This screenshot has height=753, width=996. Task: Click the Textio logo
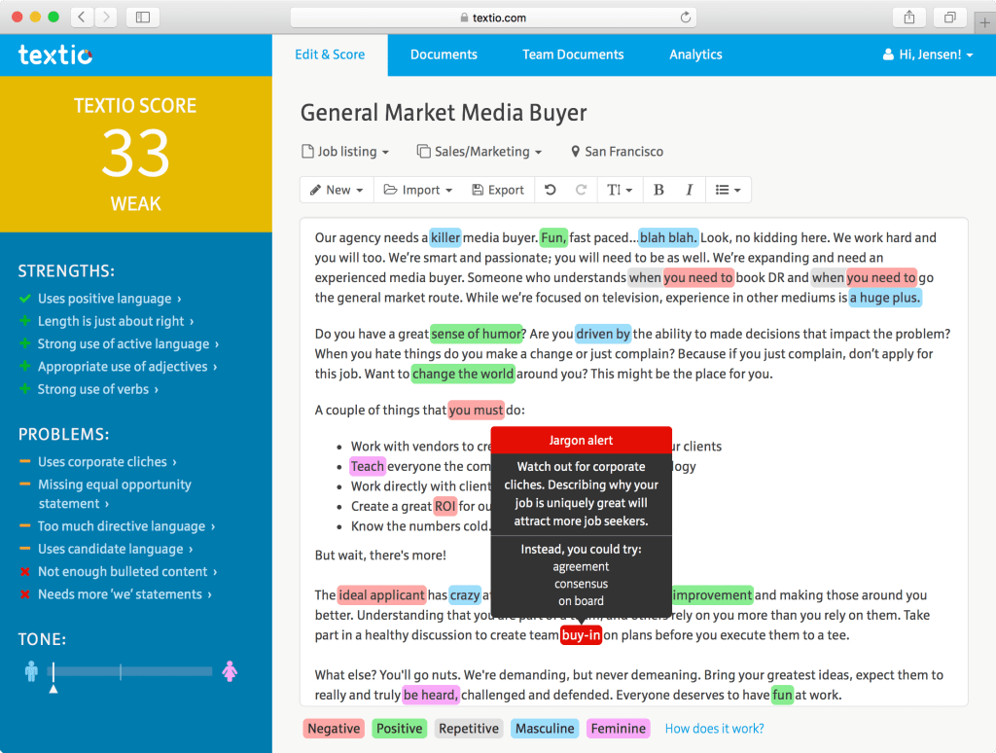[x=55, y=55]
